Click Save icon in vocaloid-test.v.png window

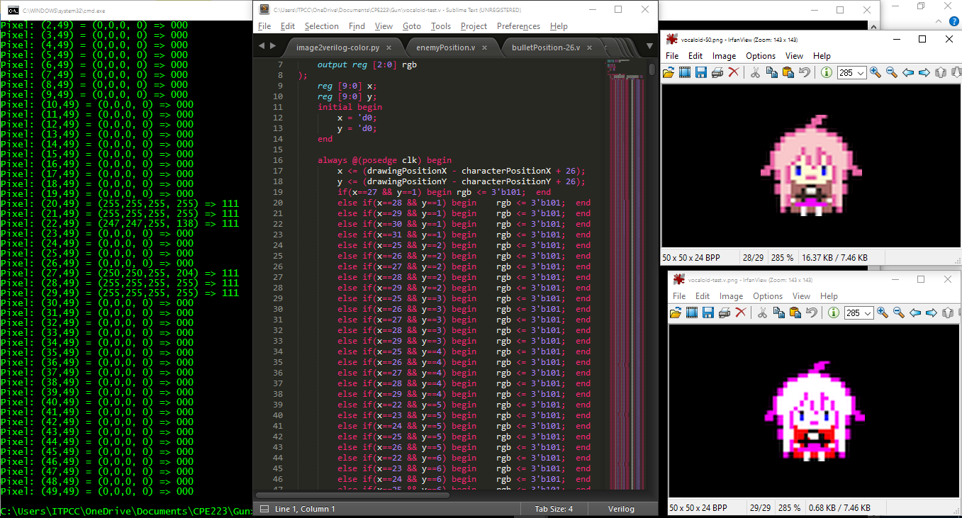pyautogui.click(x=708, y=313)
